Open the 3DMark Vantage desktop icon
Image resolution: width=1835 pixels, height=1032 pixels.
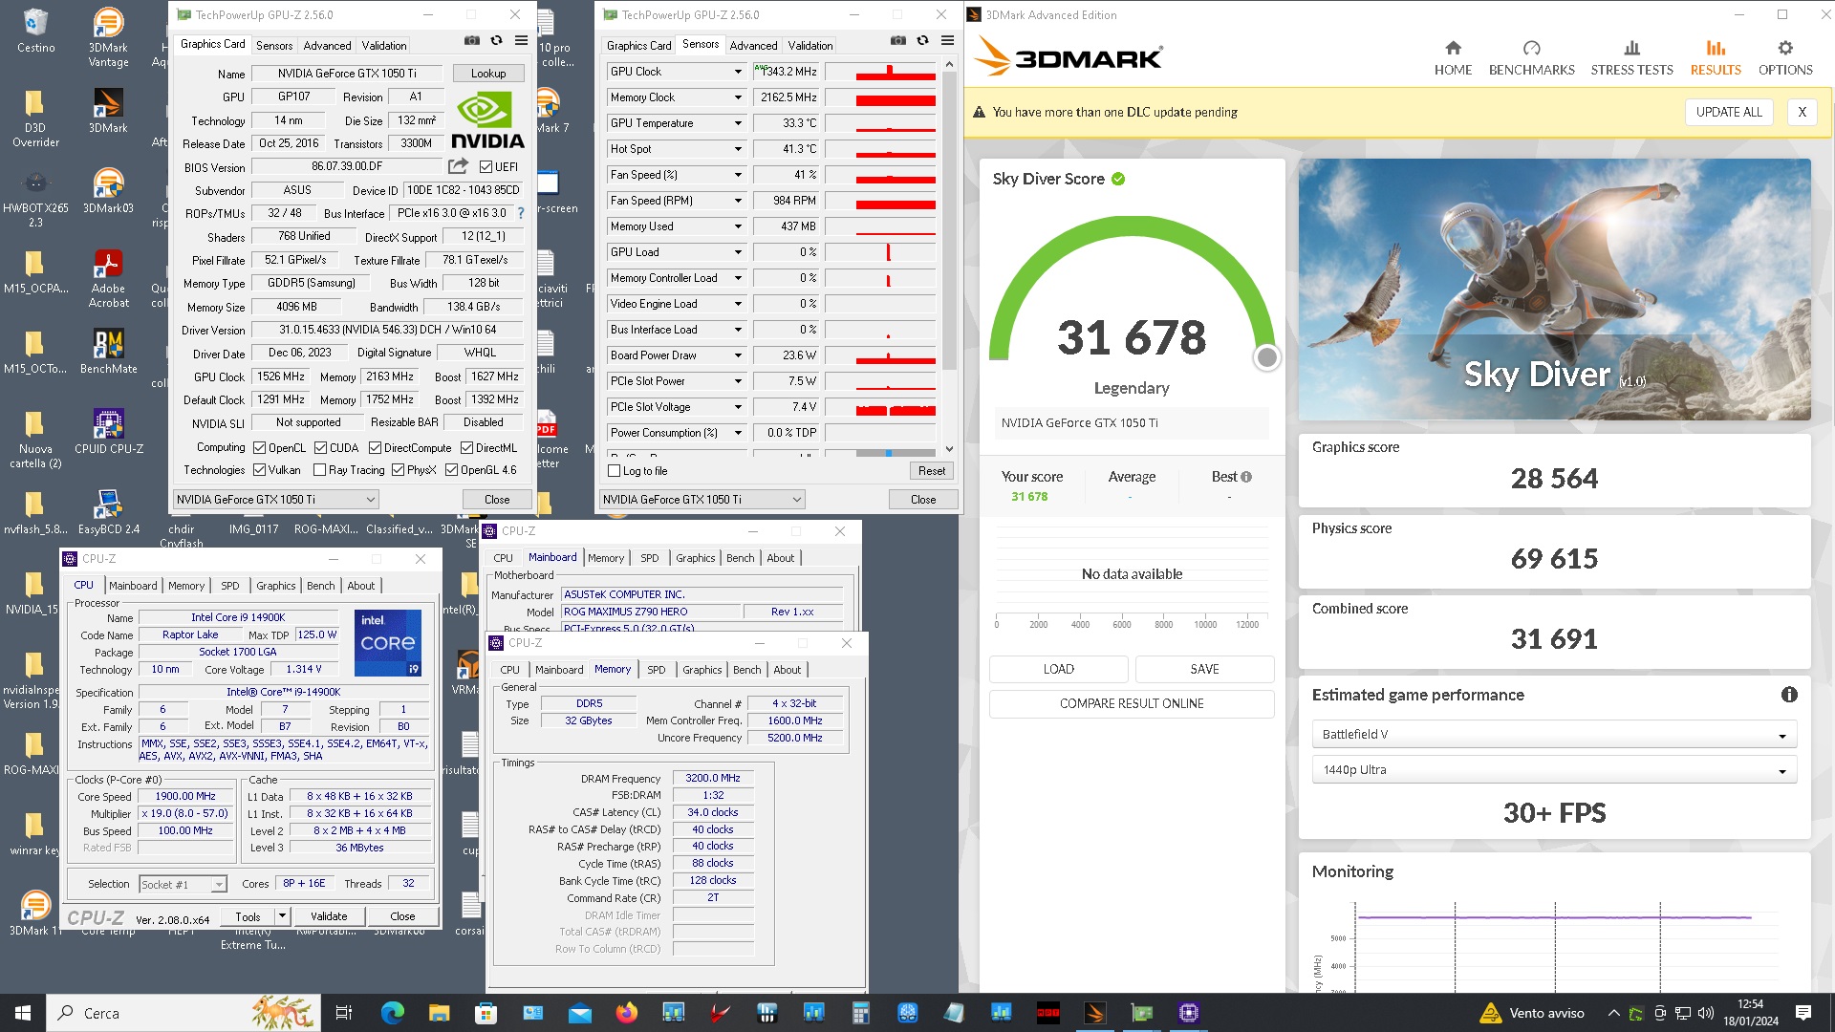click(x=108, y=37)
